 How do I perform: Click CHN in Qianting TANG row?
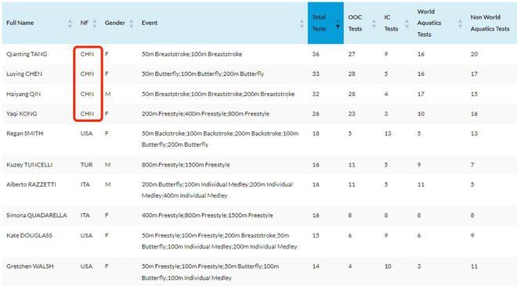tap(87, 54)
